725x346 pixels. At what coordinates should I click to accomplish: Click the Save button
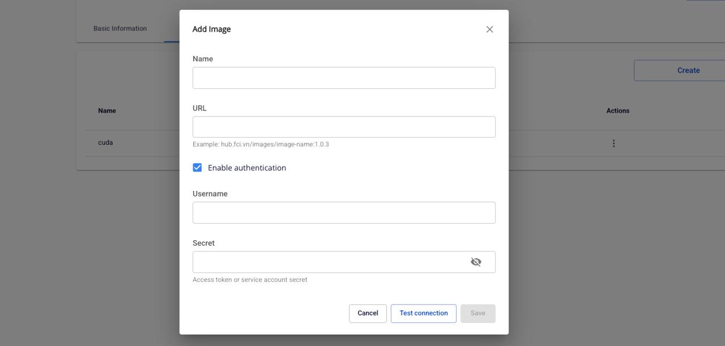click(x=477, y=313)
